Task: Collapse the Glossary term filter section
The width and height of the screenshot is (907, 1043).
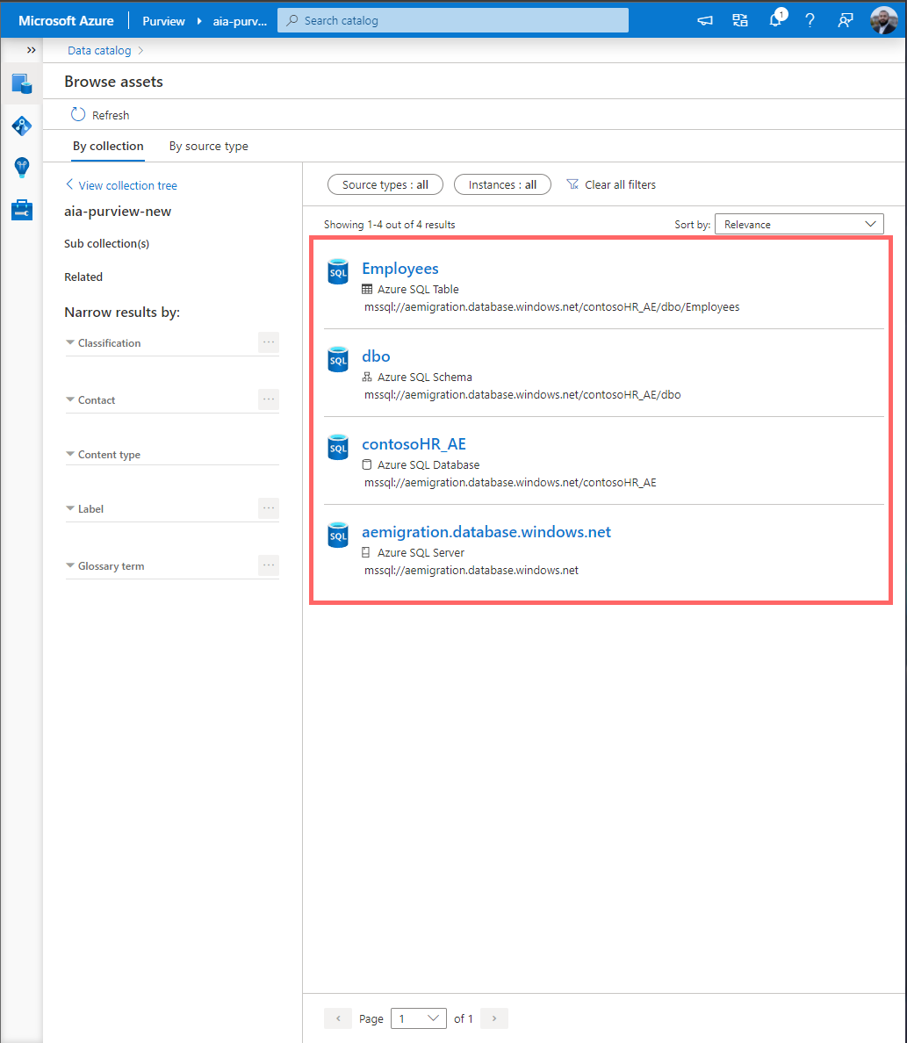Action: [70, 566]
